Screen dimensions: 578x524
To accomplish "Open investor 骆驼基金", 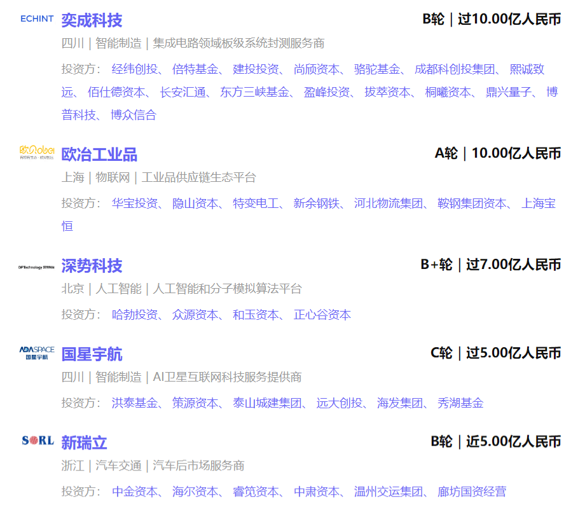I will [377, 69].
